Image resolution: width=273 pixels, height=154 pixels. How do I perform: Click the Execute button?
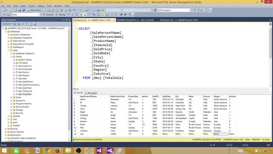click(48, 15)
